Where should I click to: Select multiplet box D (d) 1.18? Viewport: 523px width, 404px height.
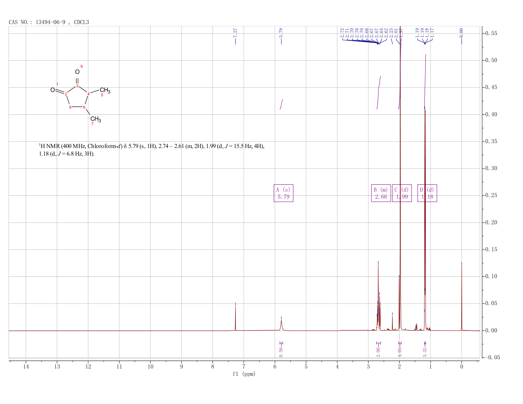click(427, 193)
